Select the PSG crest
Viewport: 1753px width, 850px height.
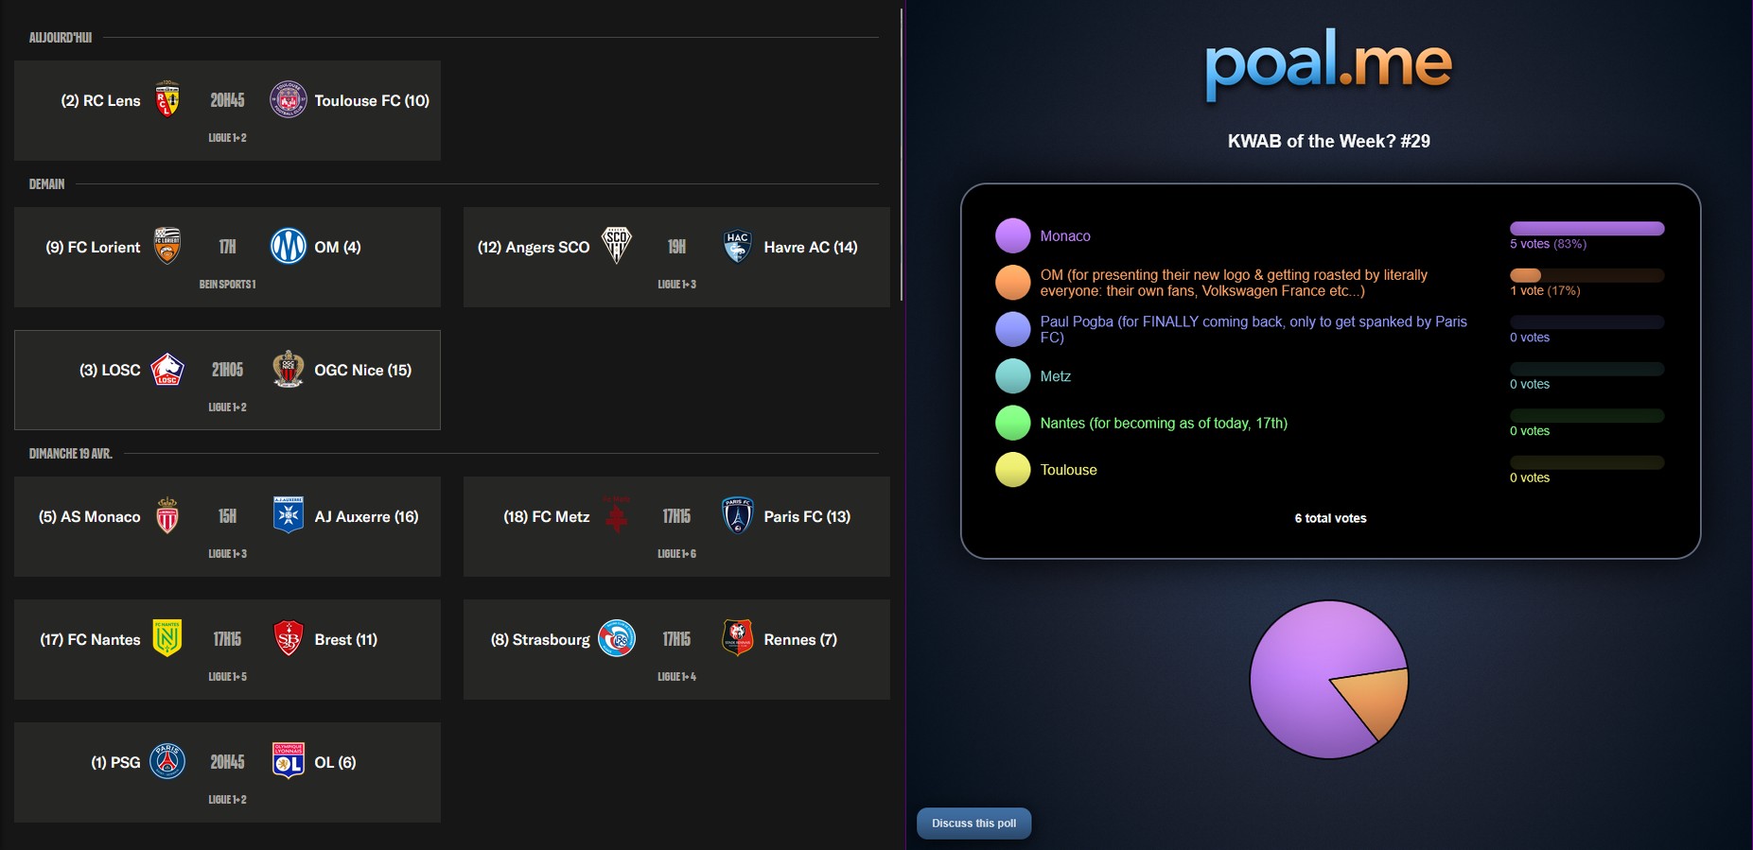[167, 761]
